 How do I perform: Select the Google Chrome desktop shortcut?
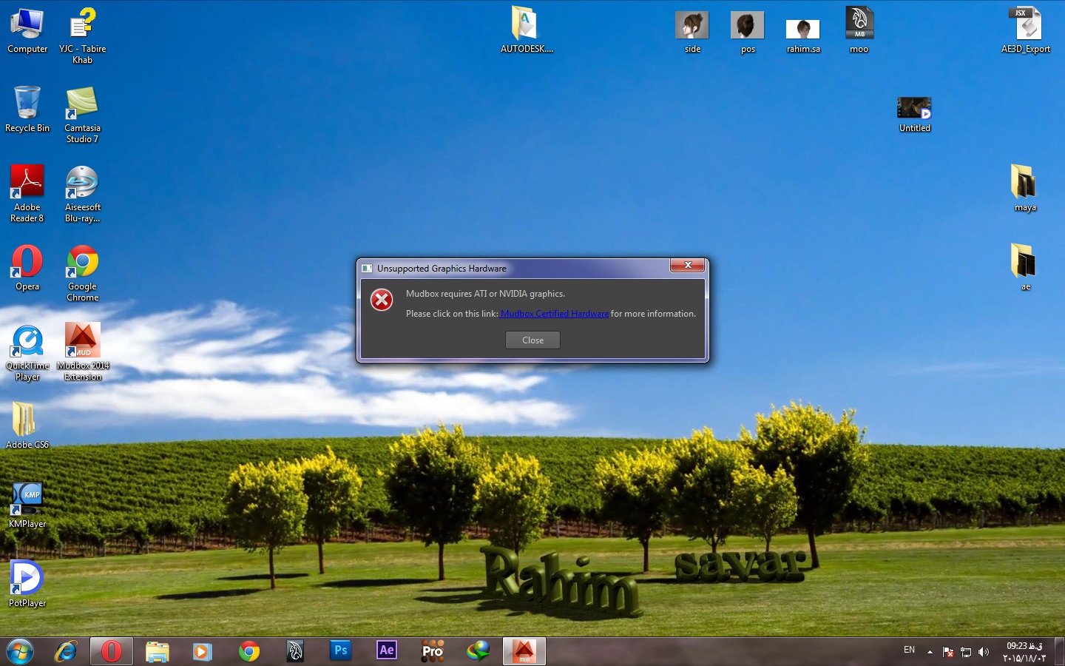point(83,273)
